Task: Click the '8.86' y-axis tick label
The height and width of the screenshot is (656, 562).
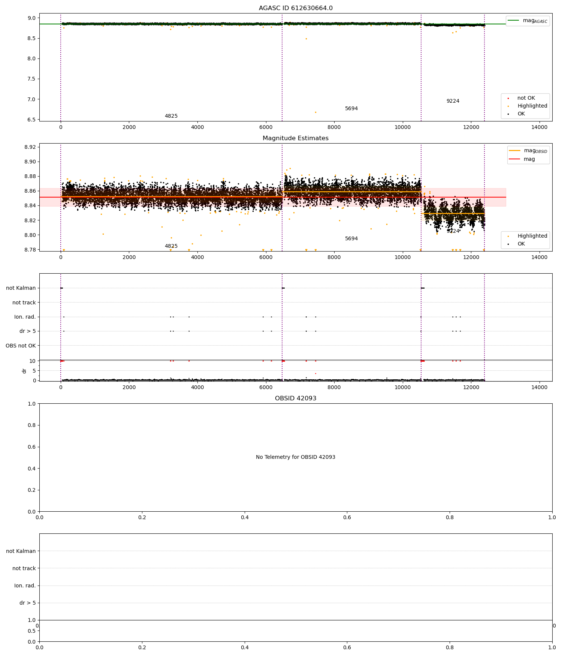Action: tap(30, 191)
